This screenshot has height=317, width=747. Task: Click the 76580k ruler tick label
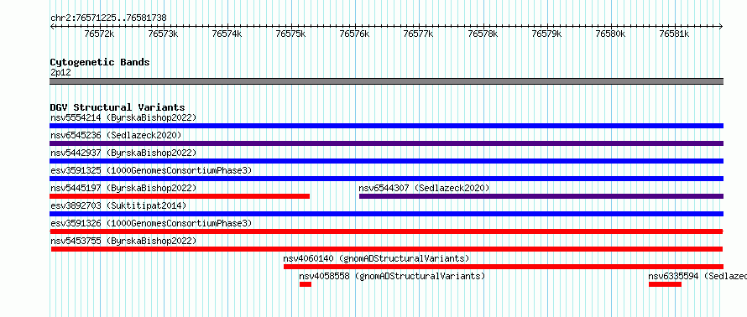pyautogui.click(x=611, y=34)
